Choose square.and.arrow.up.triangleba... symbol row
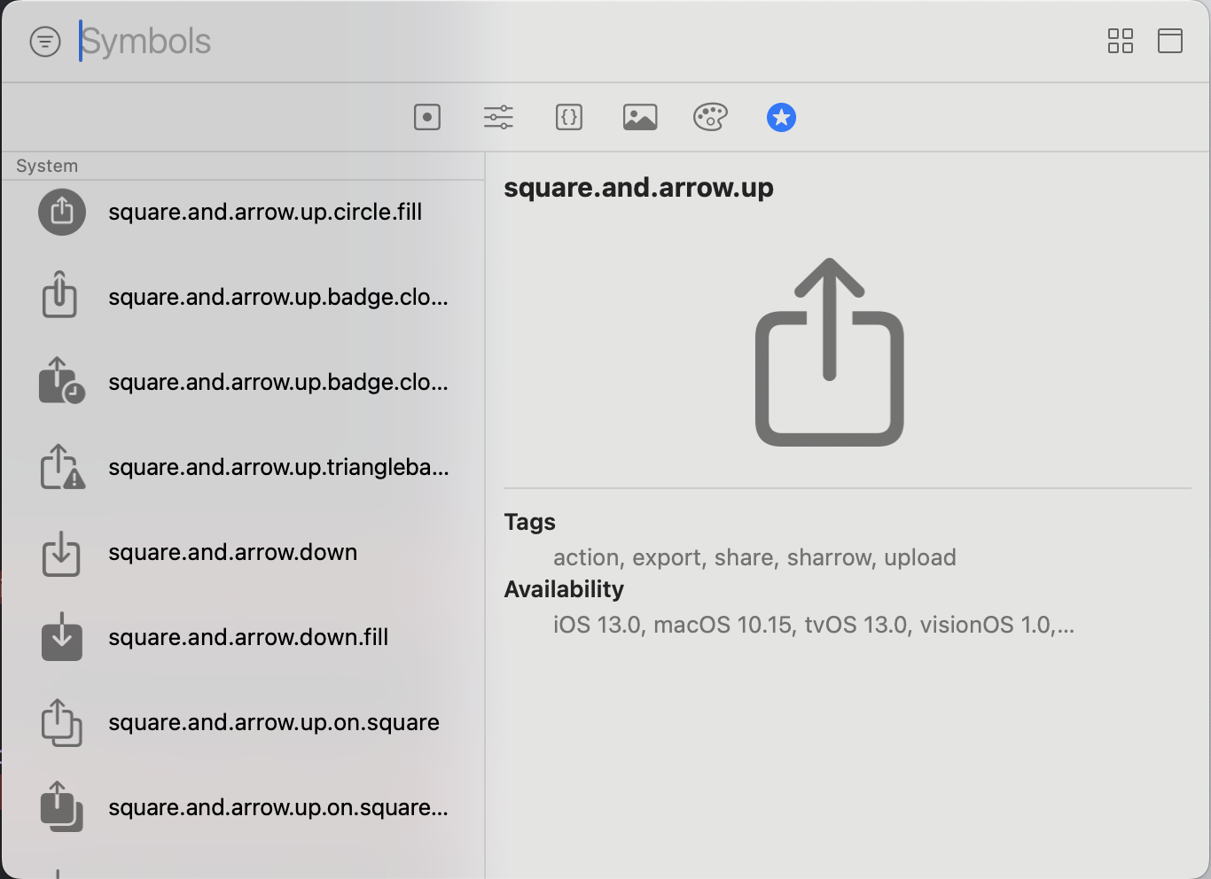 point(244,467)
